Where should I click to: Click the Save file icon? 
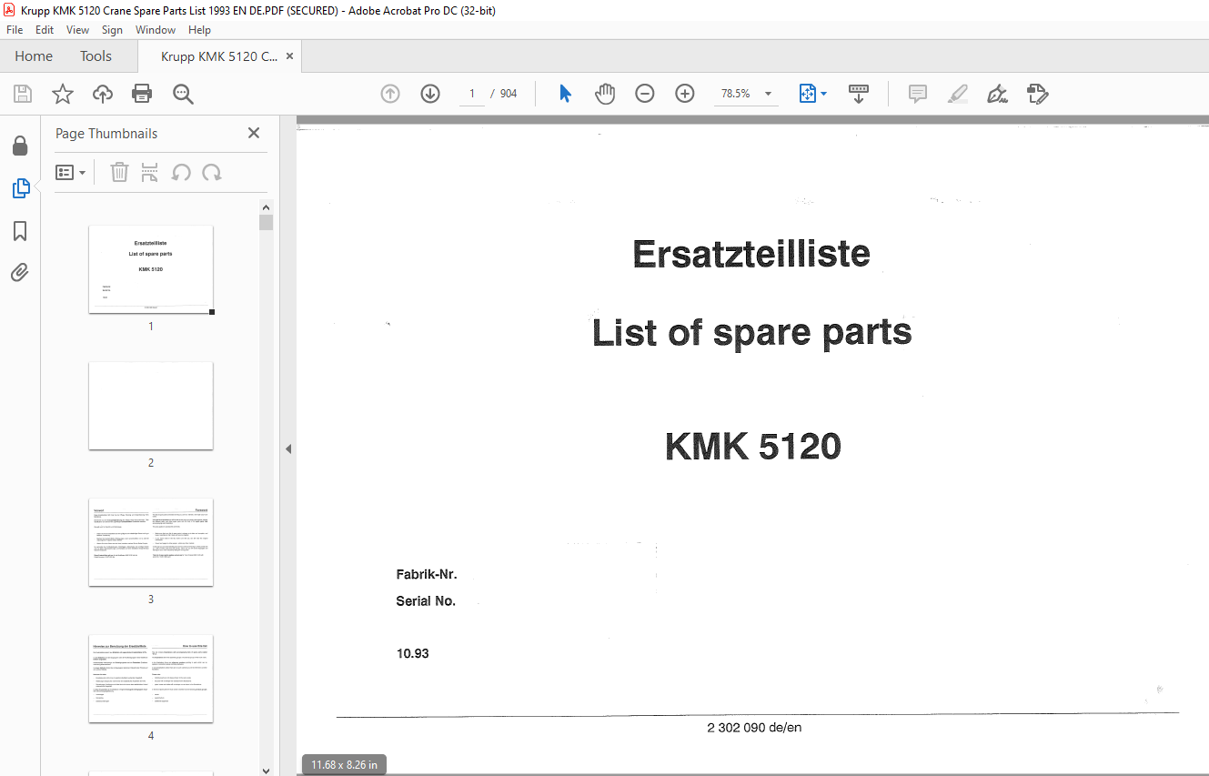pyautogui.click(x=23, y=94)
